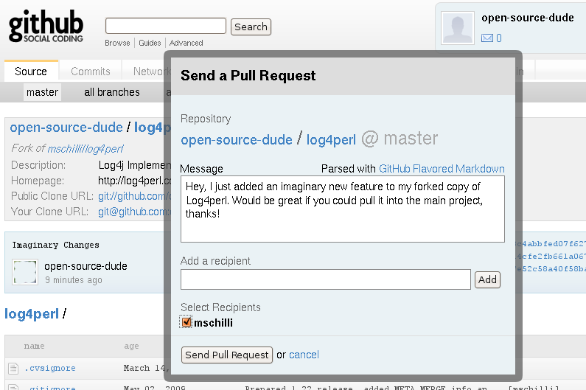Uncheck the mschilli recipient checkbox
This screenshot has width=586, height=390.
pyautogui.click(x=186, y=322)
